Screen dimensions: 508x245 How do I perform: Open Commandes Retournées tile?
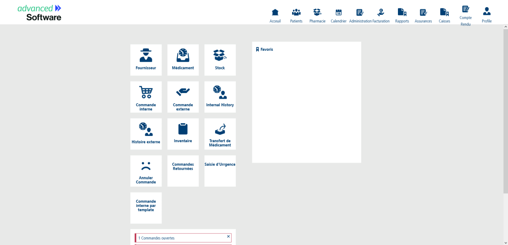[183, 171]
